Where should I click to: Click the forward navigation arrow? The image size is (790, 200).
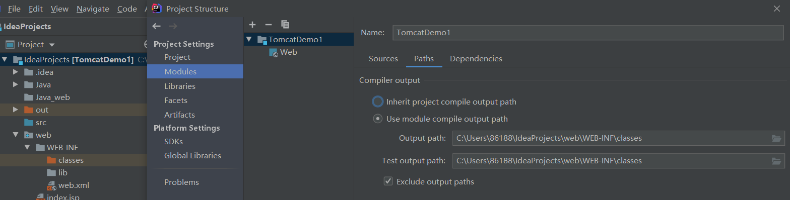(173, 26)
